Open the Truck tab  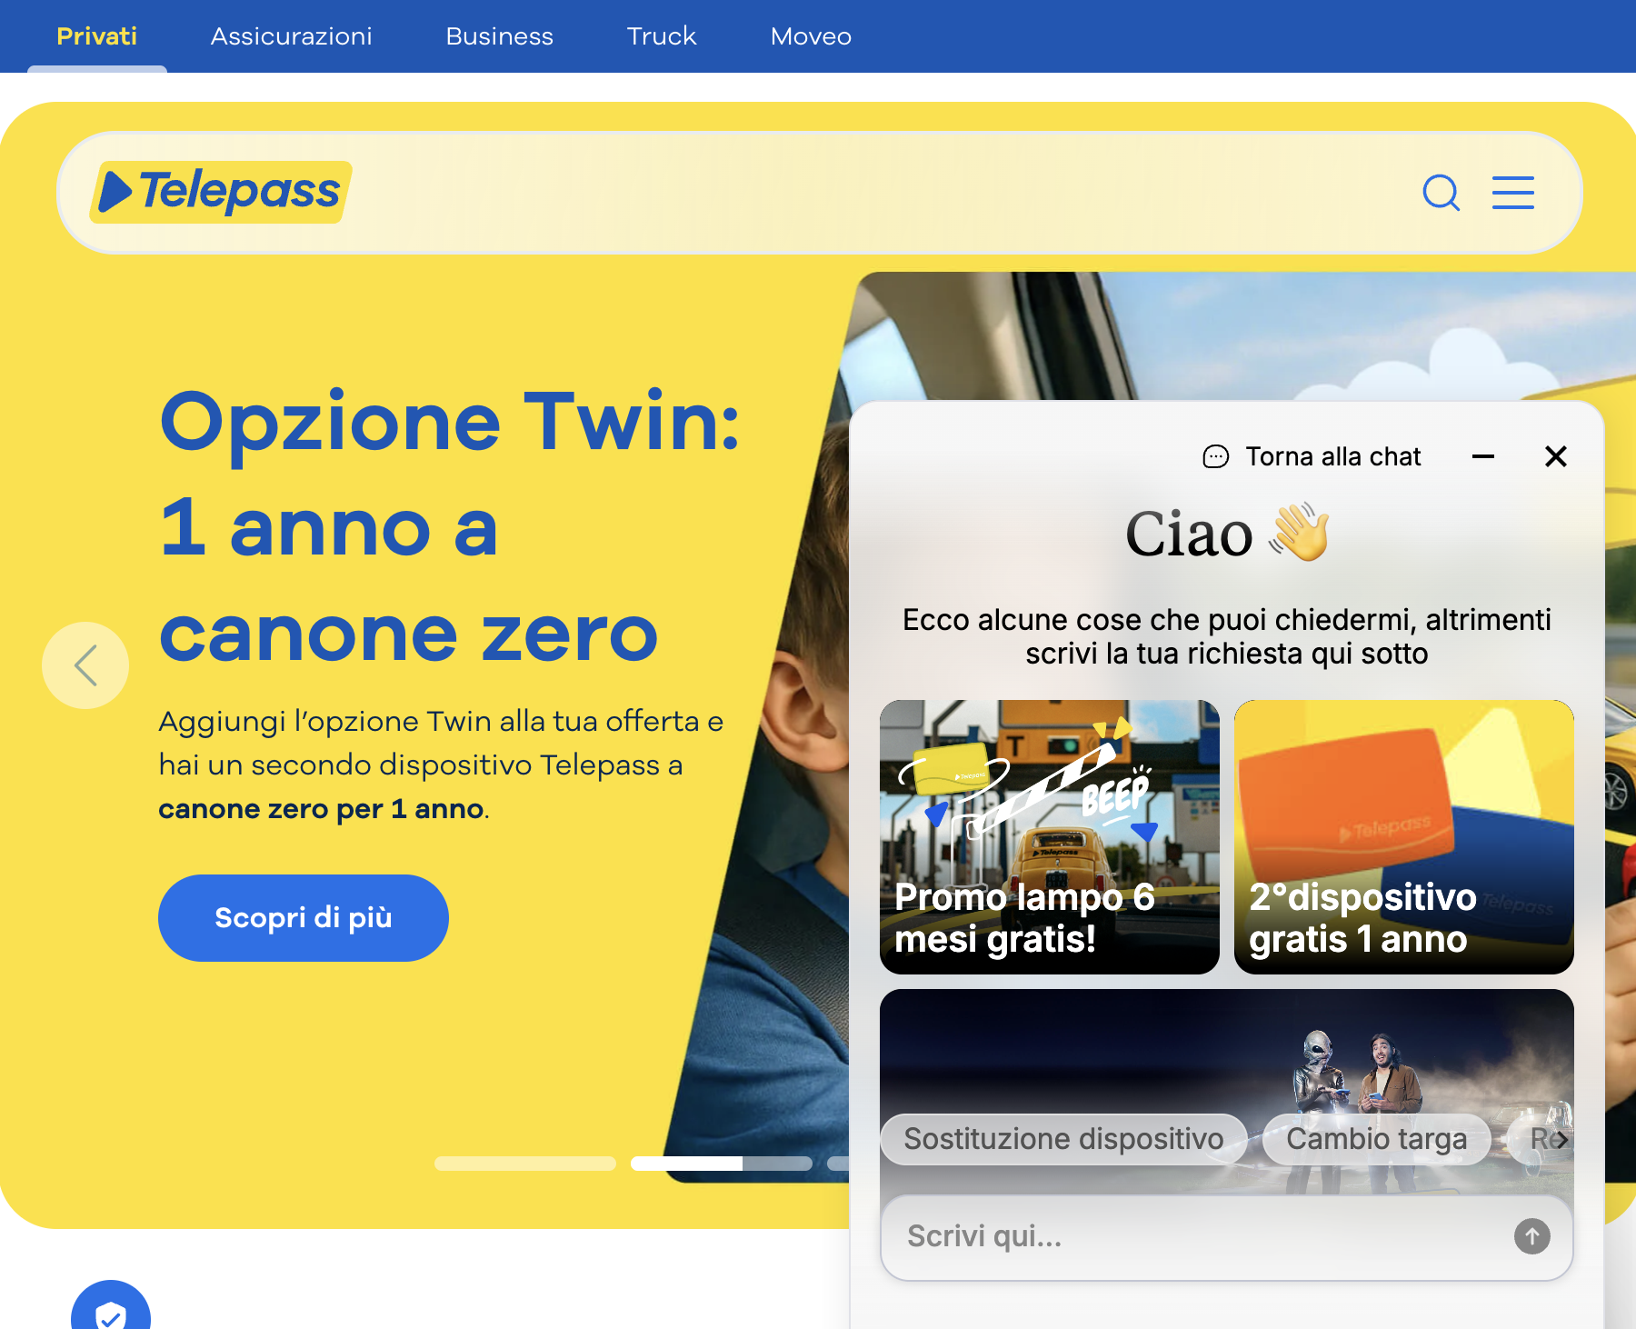pos(662,36)
